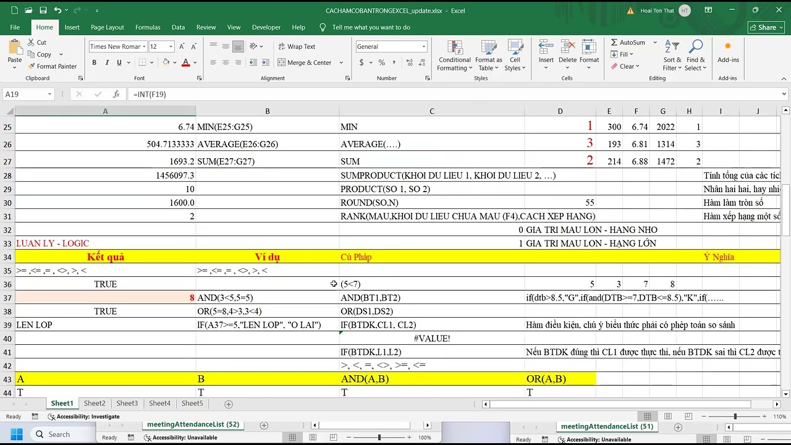Switch to the Developer ribbon tab
The height and width of the screenshot is (445, 791).
coord(266,27)
